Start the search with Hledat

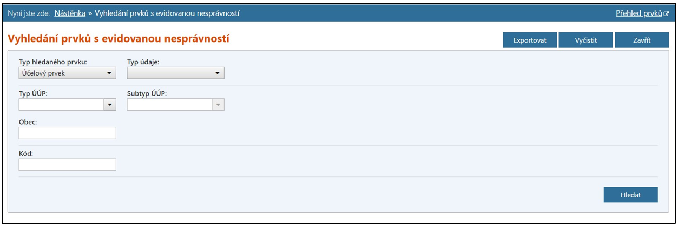[x=630, y=195]
